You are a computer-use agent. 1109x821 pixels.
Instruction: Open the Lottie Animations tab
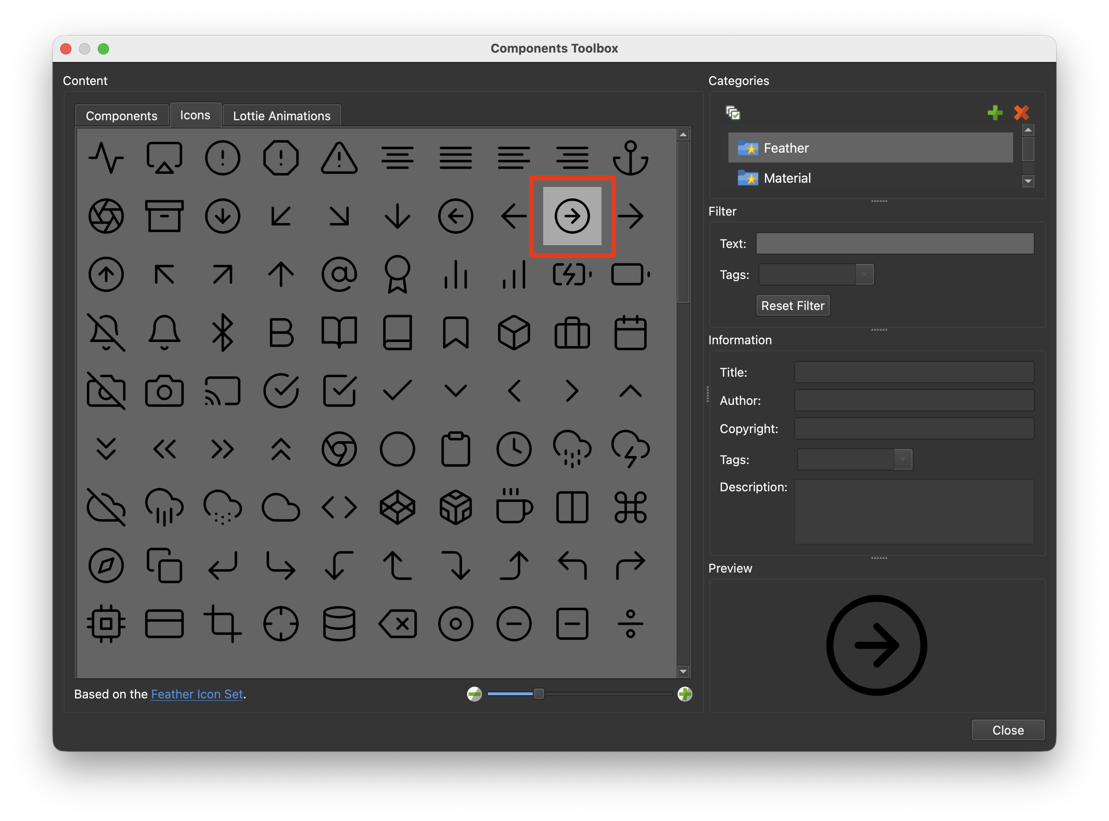point(281,116)
